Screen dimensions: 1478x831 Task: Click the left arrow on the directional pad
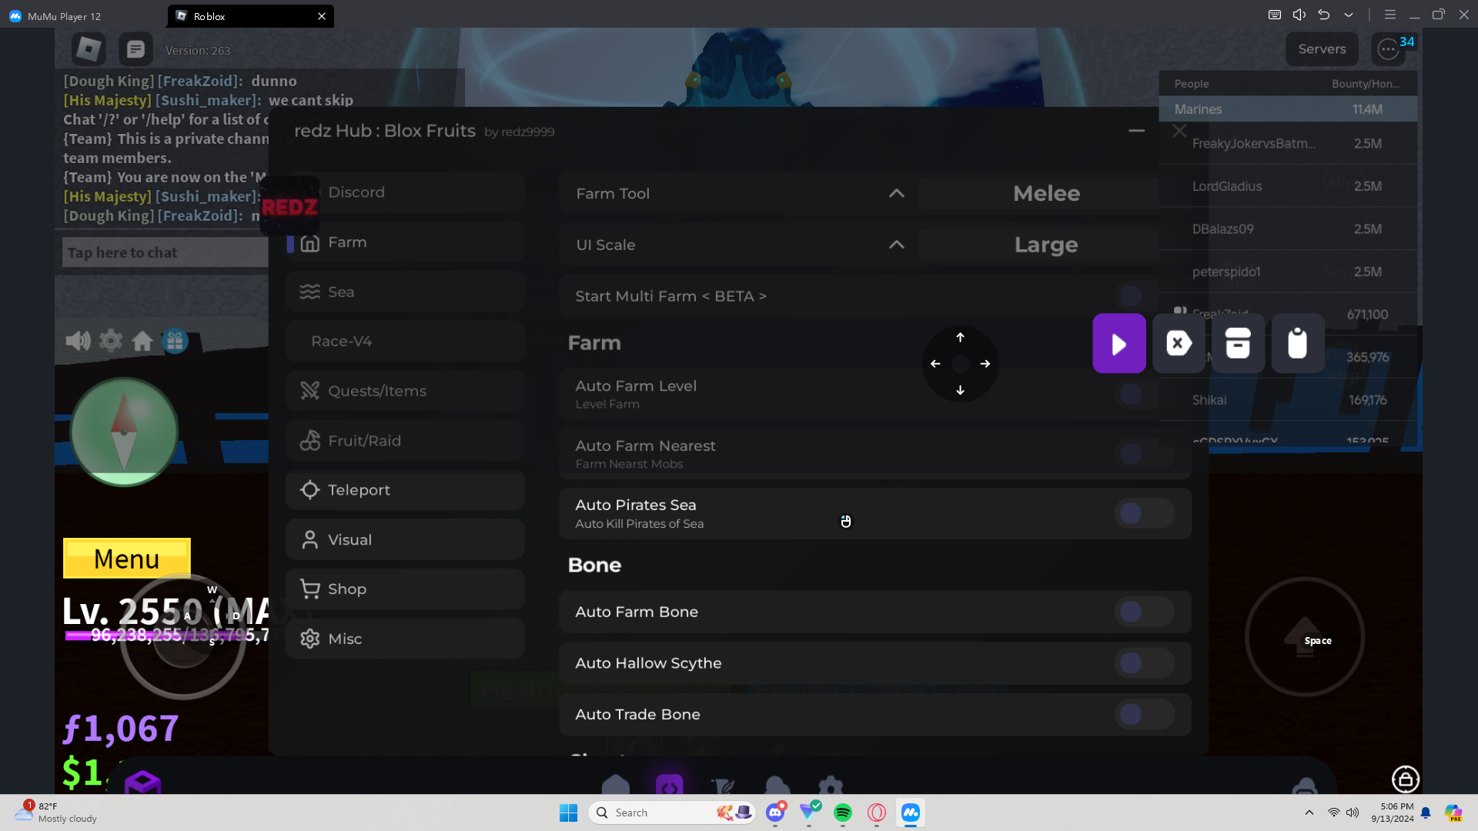(x=935, y=364)
